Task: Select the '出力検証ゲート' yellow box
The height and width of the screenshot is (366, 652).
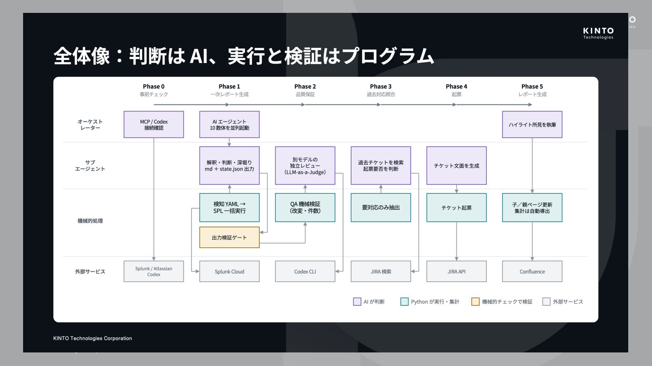Action: point(230,238)
